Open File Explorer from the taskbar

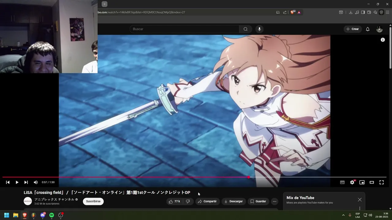click(16, 215)
